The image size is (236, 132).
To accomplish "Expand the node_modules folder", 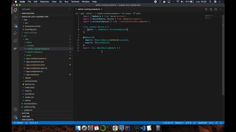I will [46, 33].
